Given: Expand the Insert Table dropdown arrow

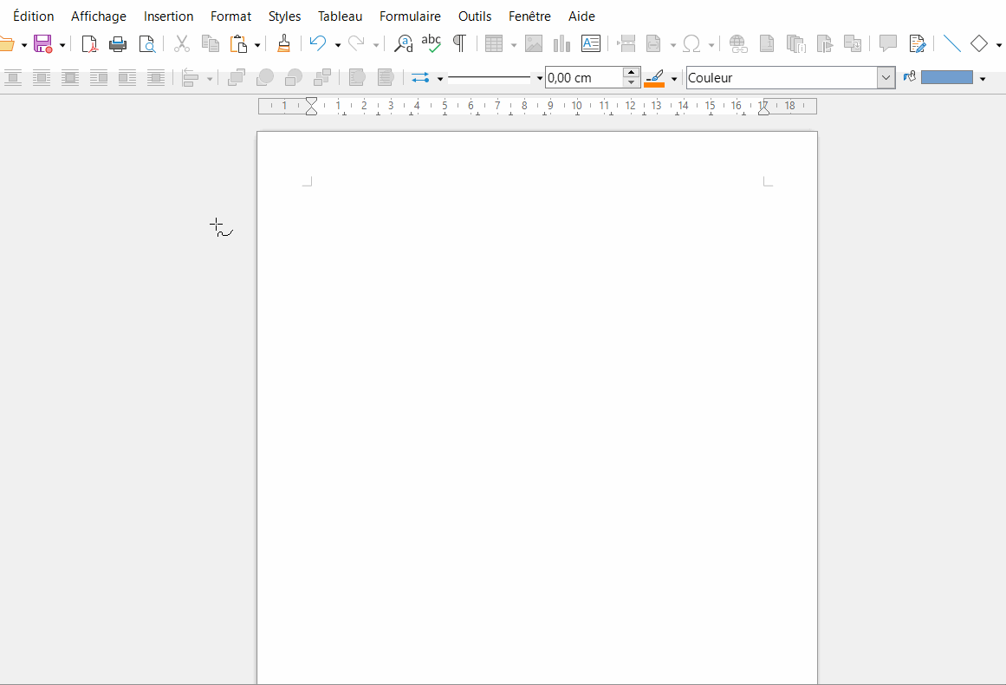Looking at the screenshot, I should point(513,45).
